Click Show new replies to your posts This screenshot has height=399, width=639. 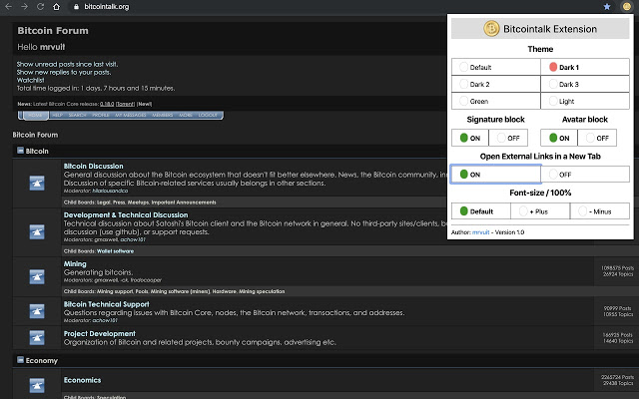(x=64, y=72)
